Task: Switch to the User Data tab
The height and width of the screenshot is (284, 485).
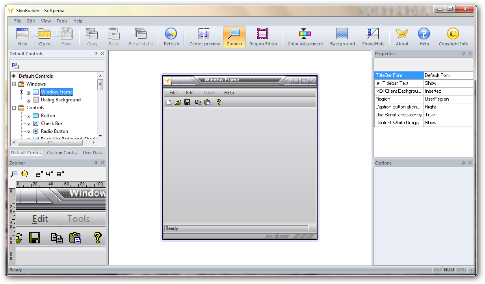Action: (93, 153)
